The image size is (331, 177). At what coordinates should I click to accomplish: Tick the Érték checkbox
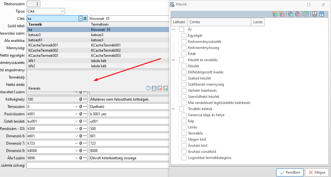point(184,54)
